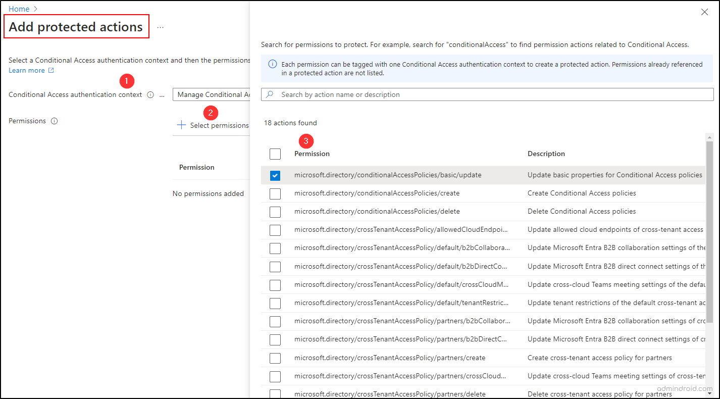Uncheck conditionalAccessPolicies/basic/update permission
Image resolution: width=720 pixels, height=399 pixels.
[275, 175]
